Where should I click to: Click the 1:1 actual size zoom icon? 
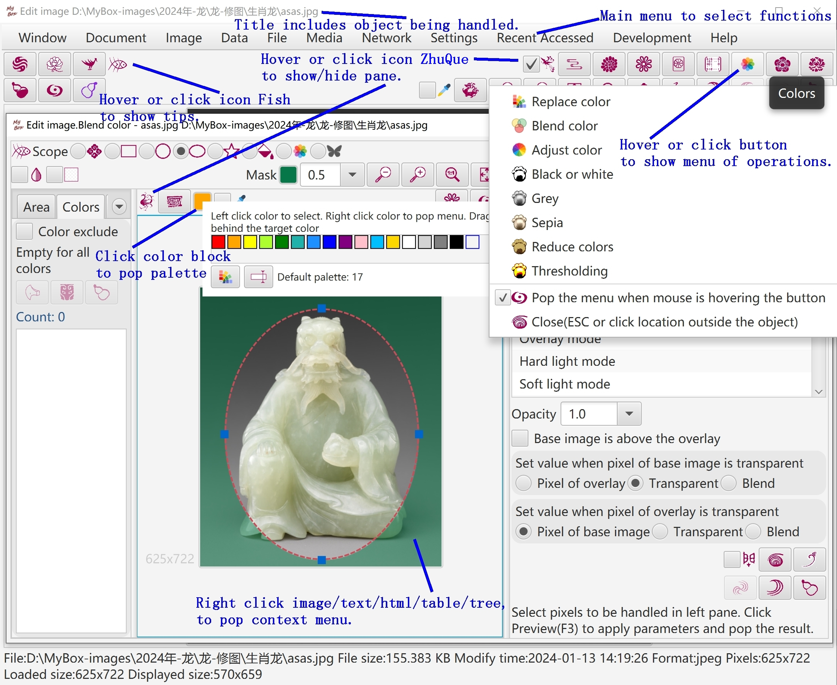[x=452, y=174]
